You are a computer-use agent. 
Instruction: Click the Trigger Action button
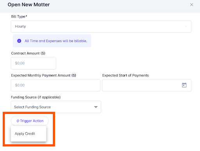(x=30, y=121)
